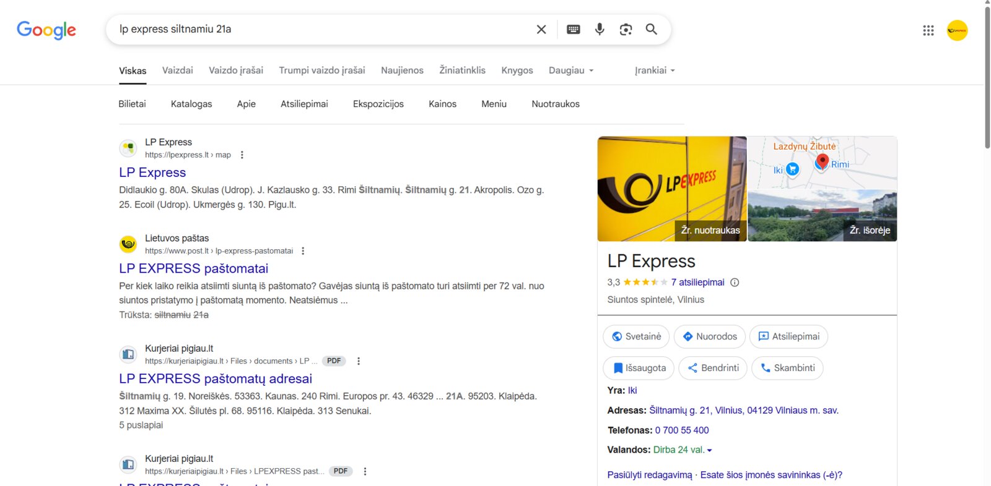
Task: Select the Meniu filter chip
Action: point(494,104)
